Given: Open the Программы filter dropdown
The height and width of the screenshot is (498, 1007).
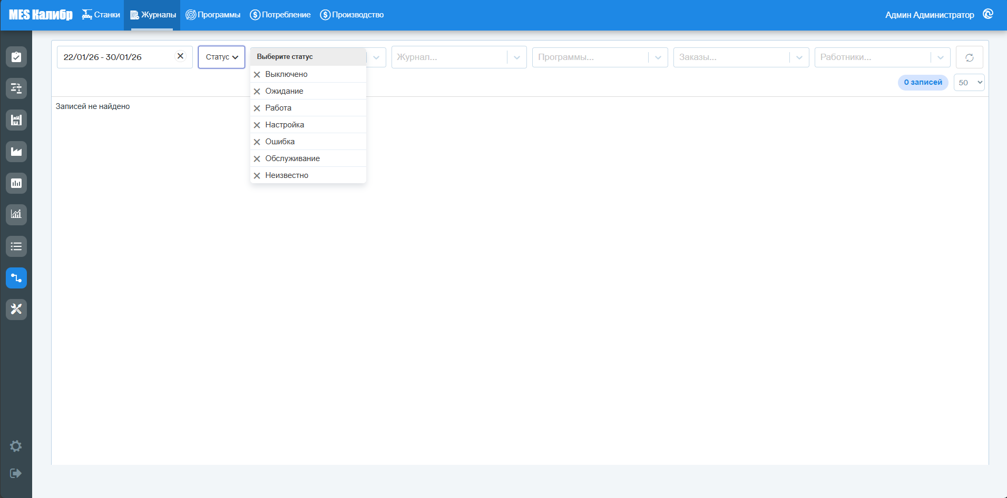Looking at the screenshot, I should [600, 57].
